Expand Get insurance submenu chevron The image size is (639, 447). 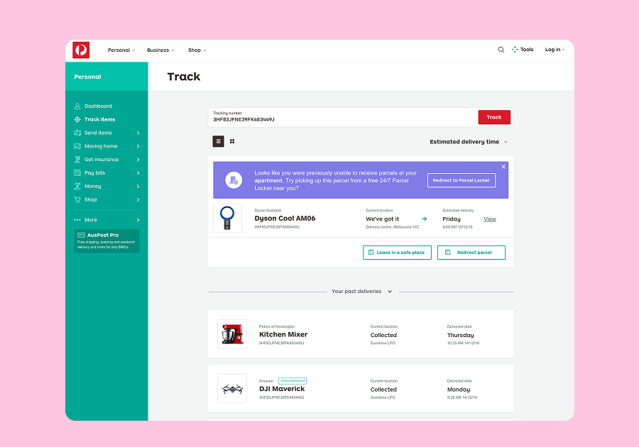point(138,160)
